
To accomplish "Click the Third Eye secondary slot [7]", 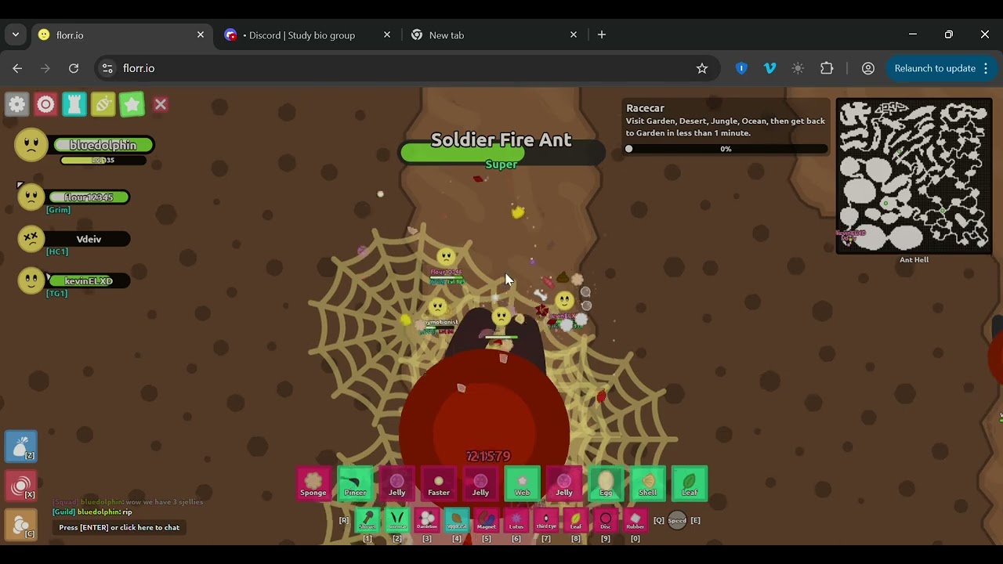I will coord(545,520).
